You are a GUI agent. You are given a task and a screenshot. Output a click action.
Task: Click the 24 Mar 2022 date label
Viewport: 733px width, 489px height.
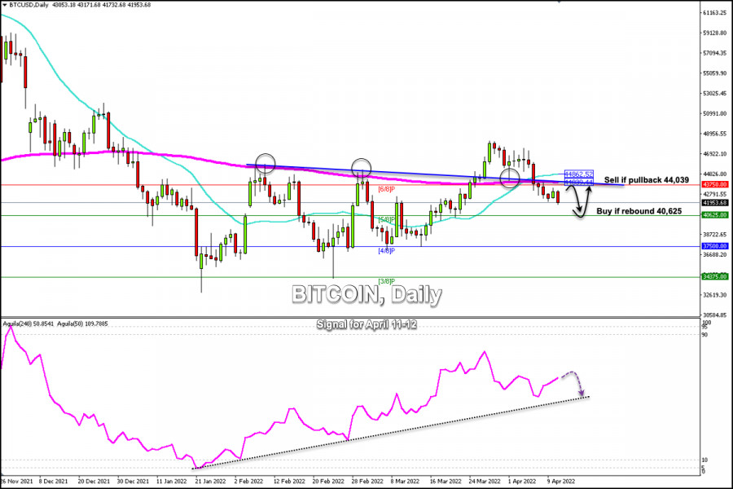485,482
